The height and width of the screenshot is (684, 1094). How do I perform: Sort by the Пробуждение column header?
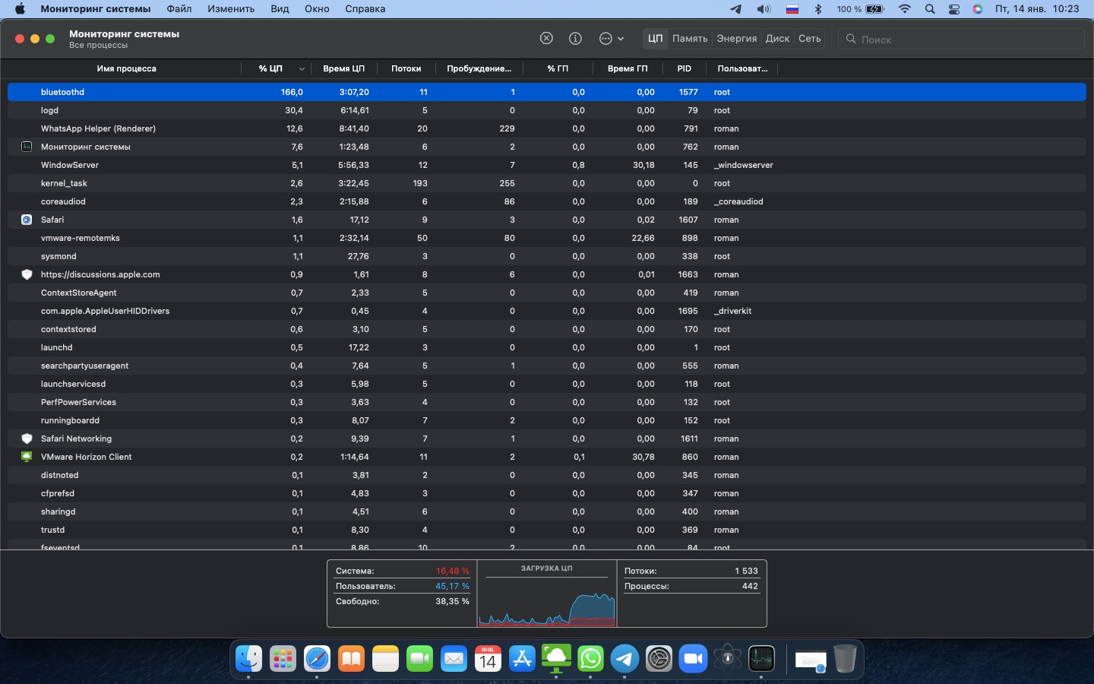[479, 68]
